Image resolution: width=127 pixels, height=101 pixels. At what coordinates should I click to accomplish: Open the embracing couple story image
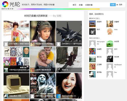pos(43,57)
